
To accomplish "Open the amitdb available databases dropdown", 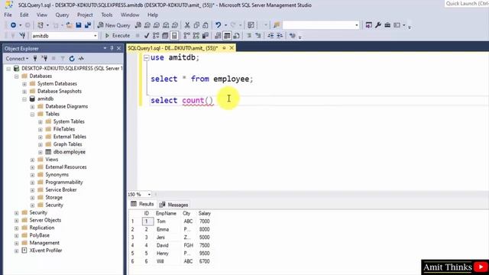I will 95,36.
